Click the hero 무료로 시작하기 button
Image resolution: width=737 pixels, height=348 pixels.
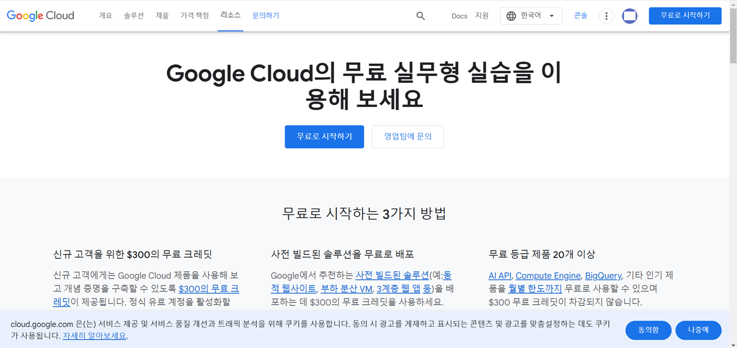(324, 136)
